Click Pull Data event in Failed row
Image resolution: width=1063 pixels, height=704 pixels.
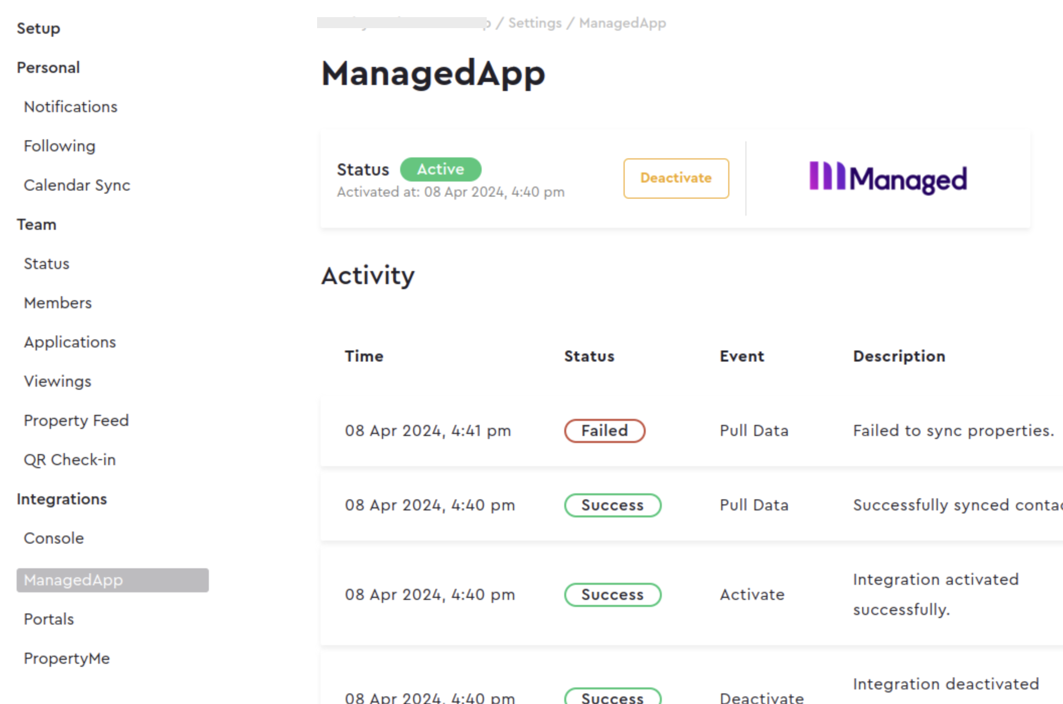[x=754, y=431]
